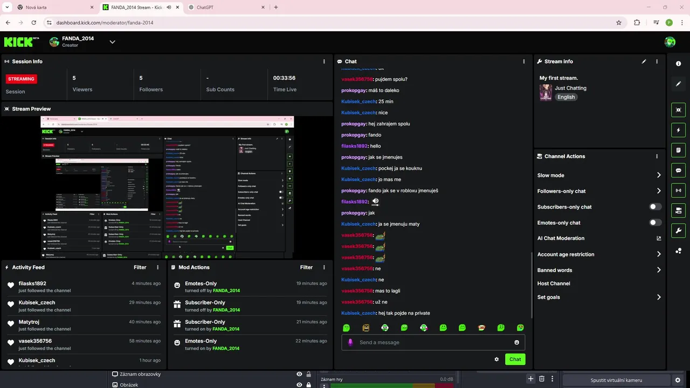Open Session Info three-dot menu

[x=323, y=61]
